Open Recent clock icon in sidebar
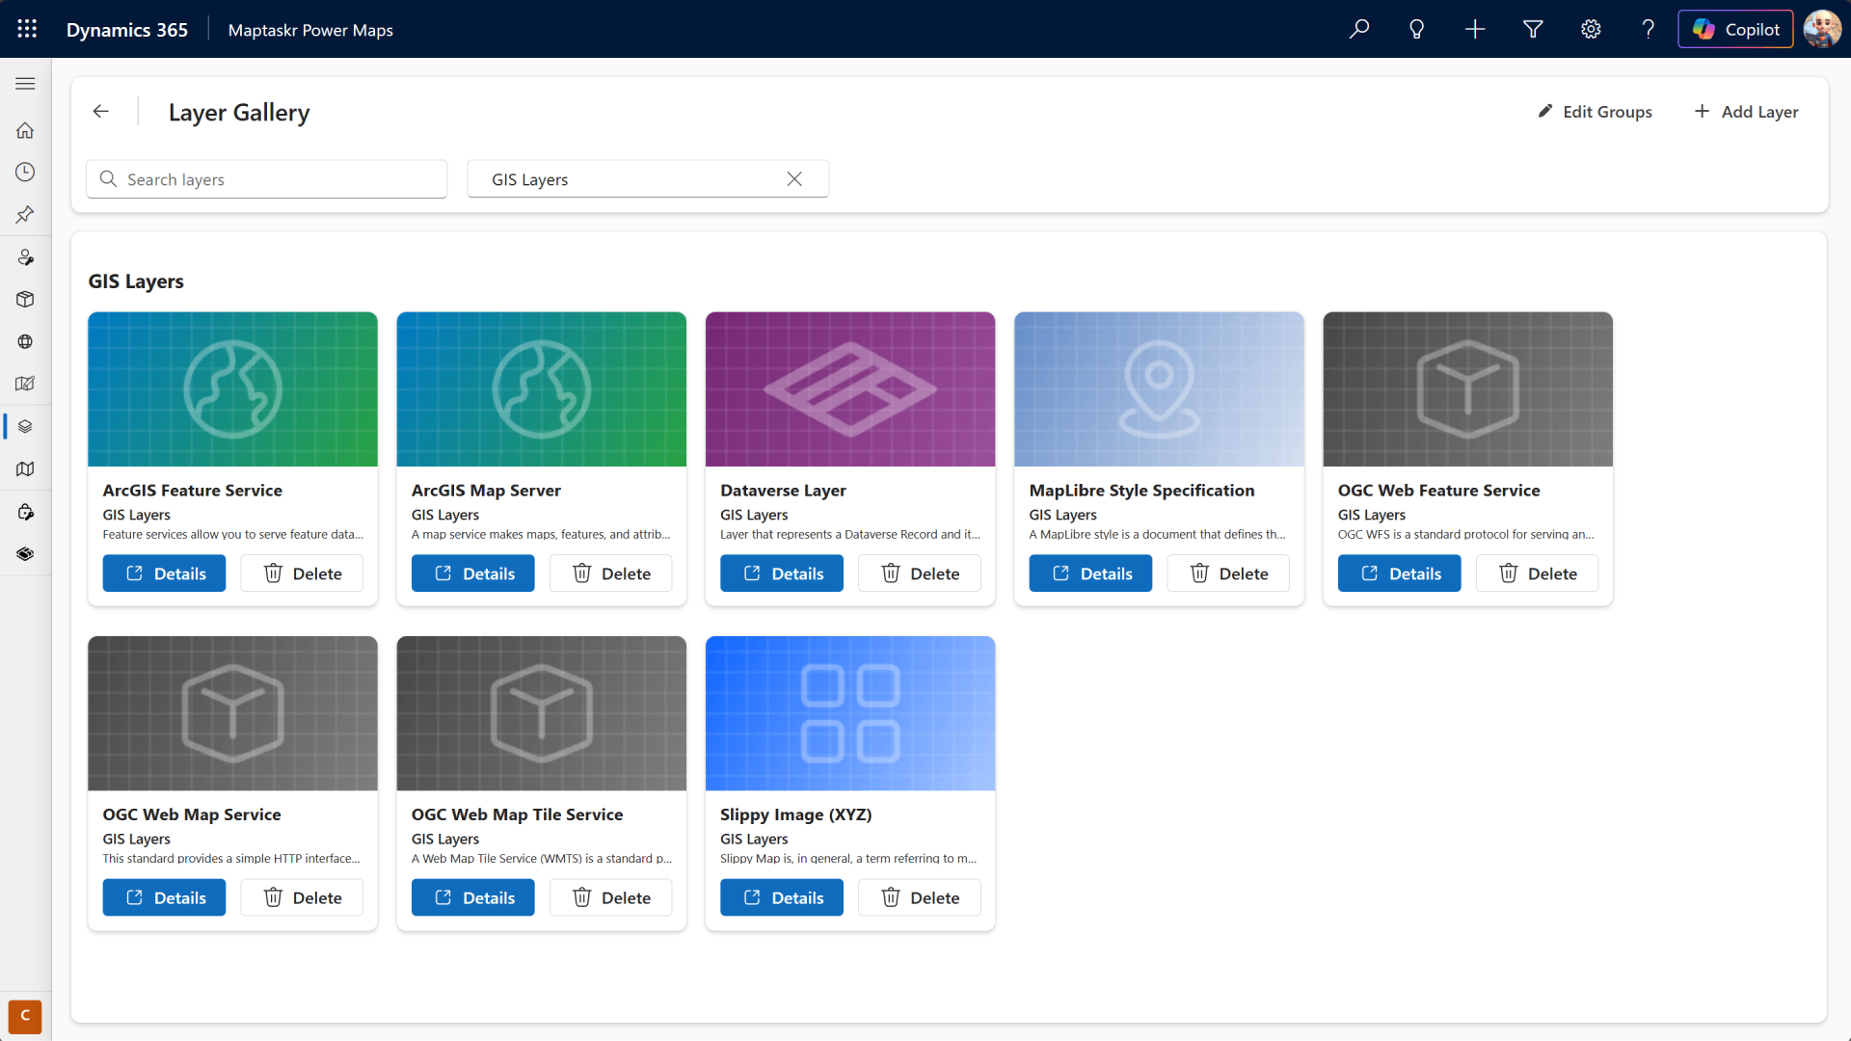Image resolution: width=1851 pixels, height=1041 pixels. 25,173
